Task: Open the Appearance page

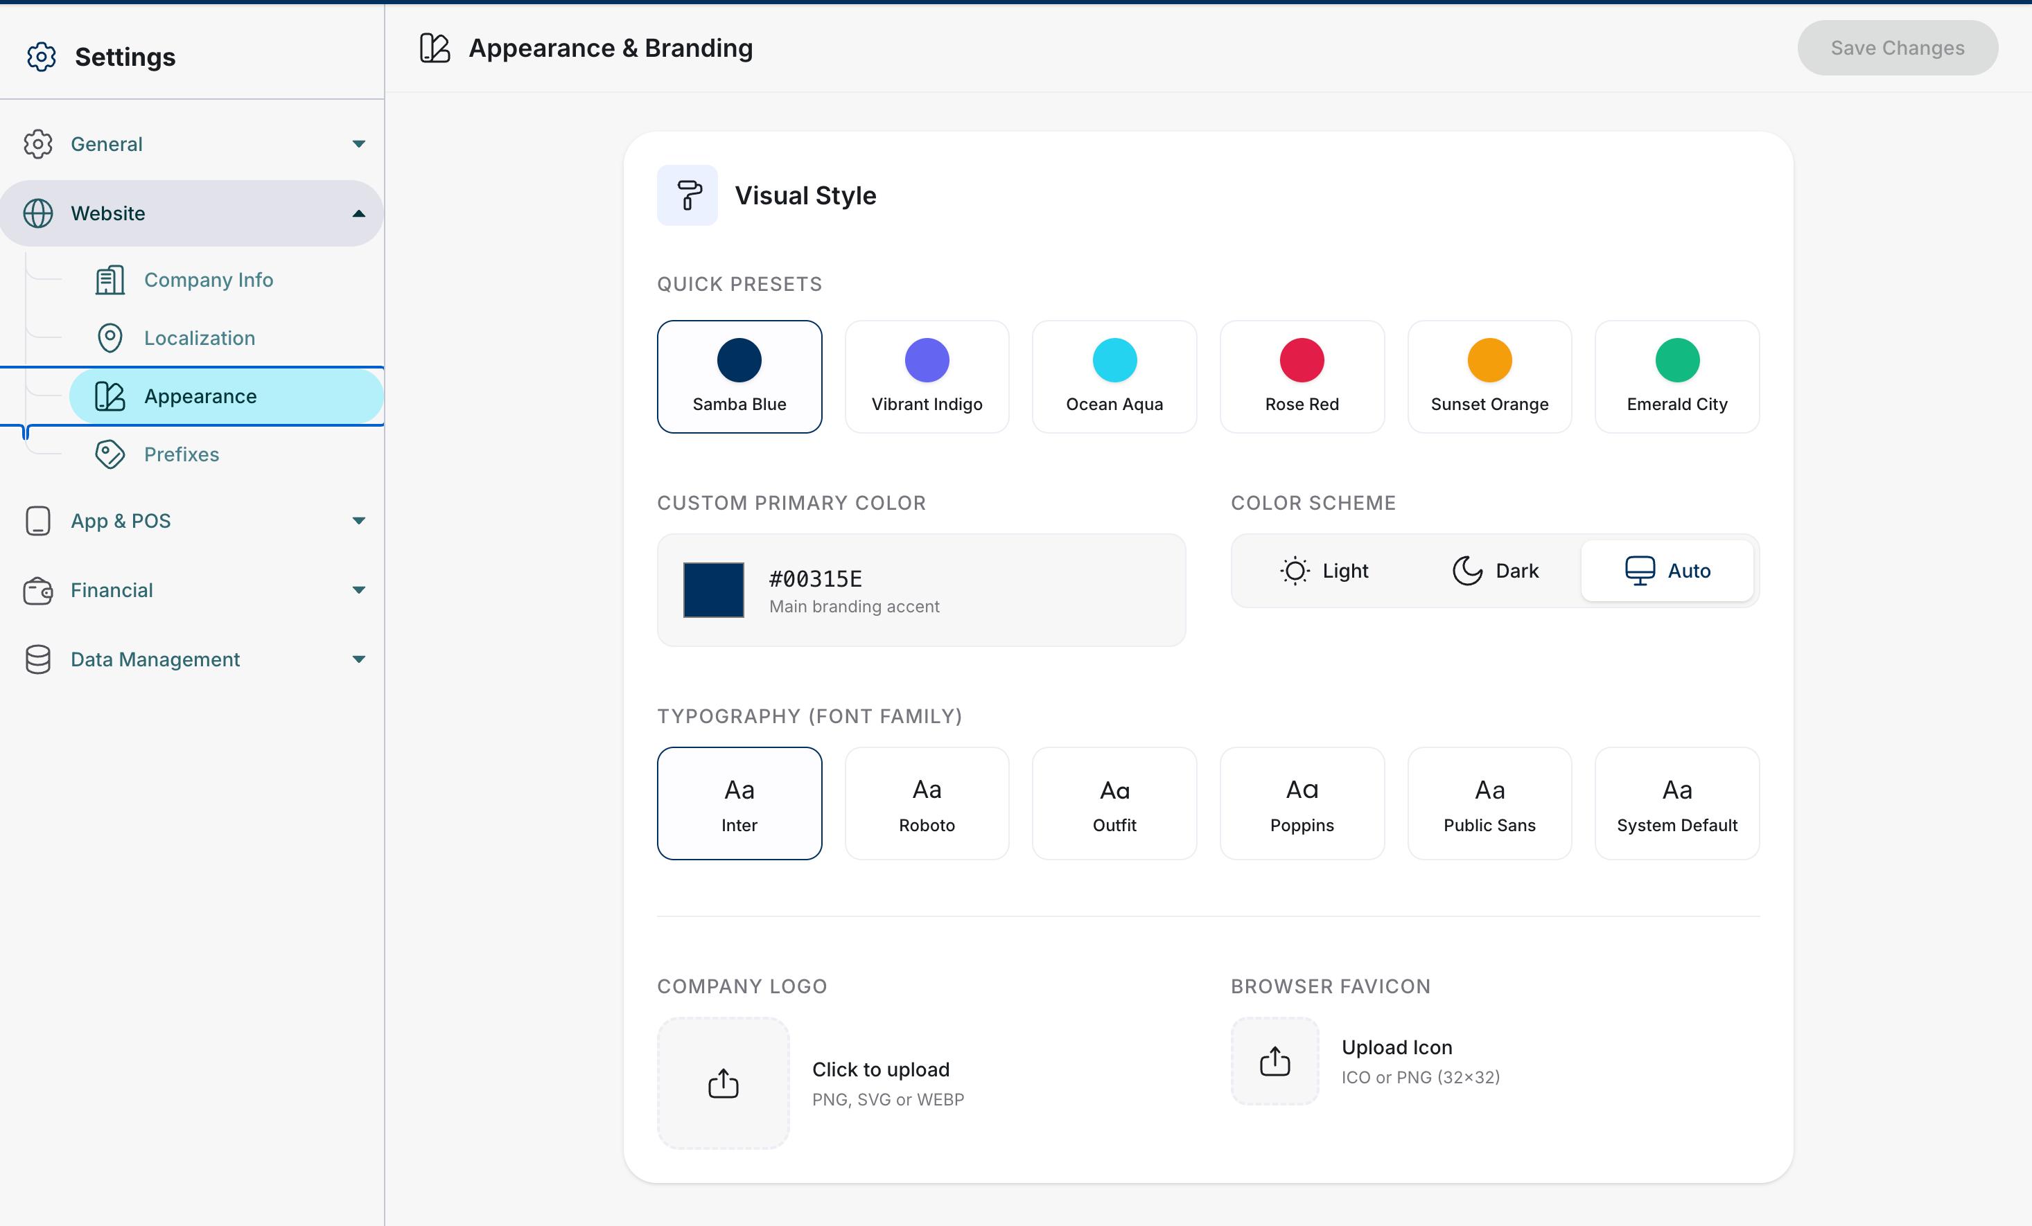Action: pyautogui.click(x=226, y=397)
